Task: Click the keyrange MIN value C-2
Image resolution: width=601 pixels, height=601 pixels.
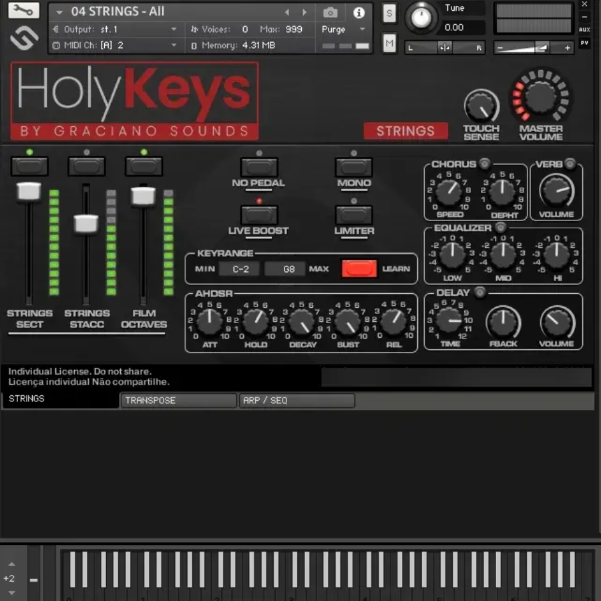Action: coord(240,269)
